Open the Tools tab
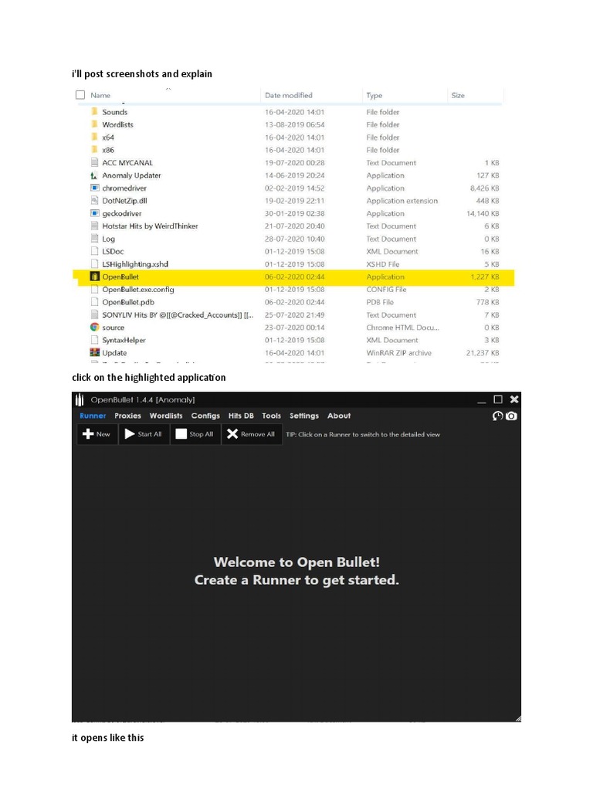 pos(271,416)
